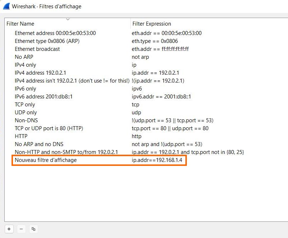
Task: Select the 'No ARP' filter name
Action: (24, 57)
